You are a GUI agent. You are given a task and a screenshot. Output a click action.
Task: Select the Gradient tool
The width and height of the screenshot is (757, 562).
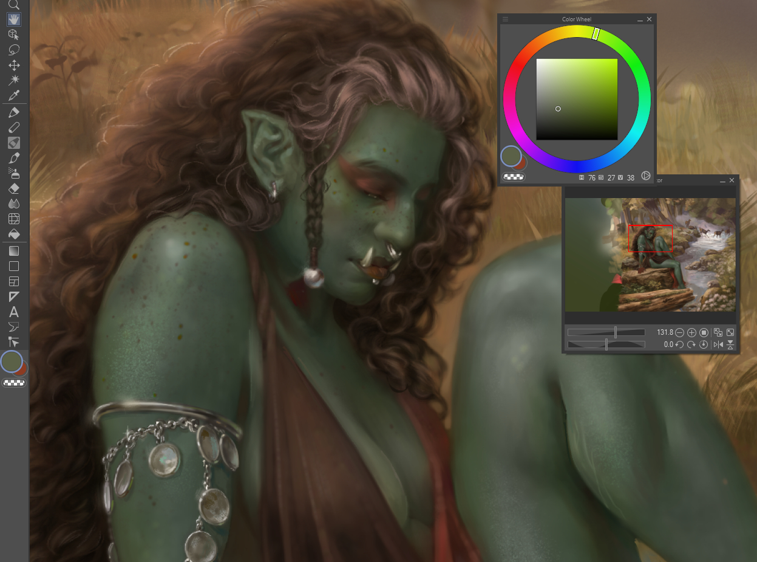(14, 250)
